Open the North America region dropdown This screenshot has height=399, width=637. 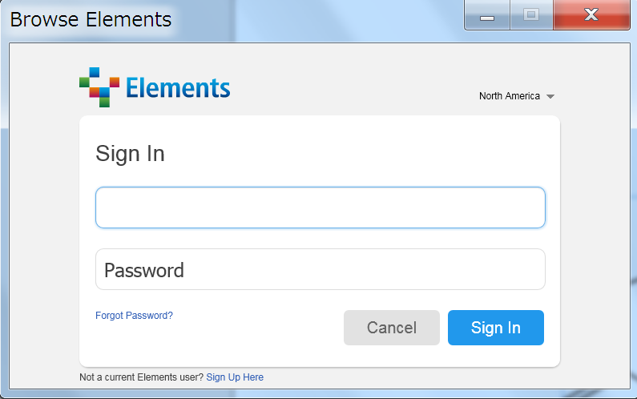pyautogui.click(x=517, y=96)
